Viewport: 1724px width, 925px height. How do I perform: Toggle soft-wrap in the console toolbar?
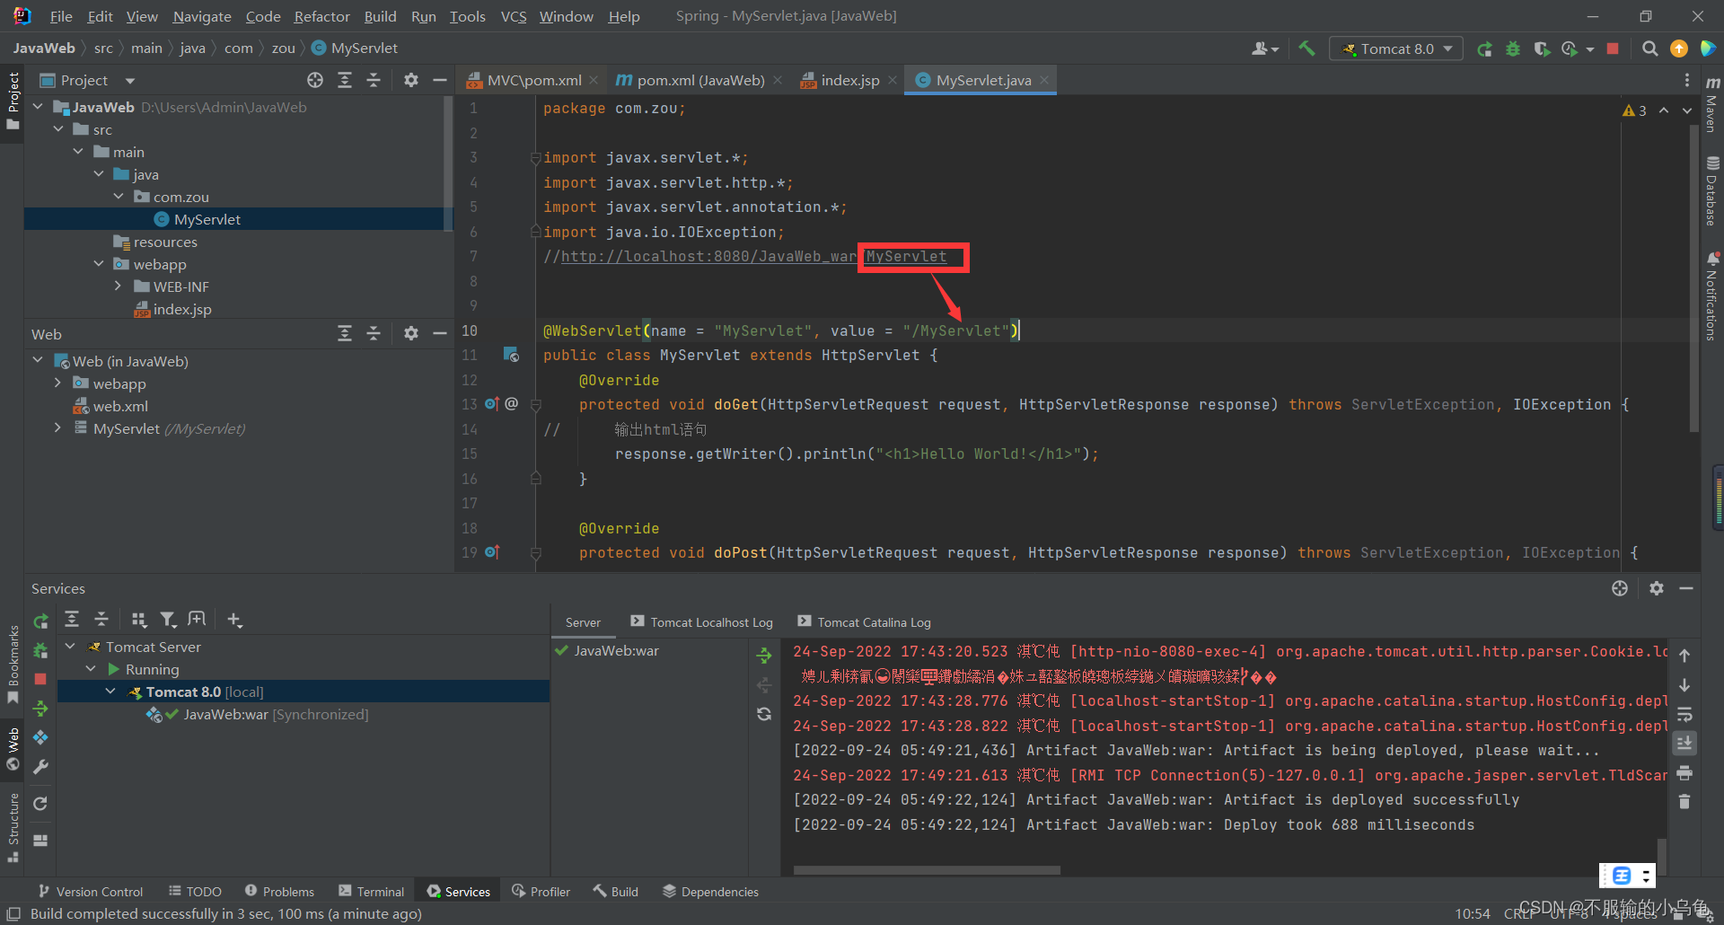point(1684,715)
